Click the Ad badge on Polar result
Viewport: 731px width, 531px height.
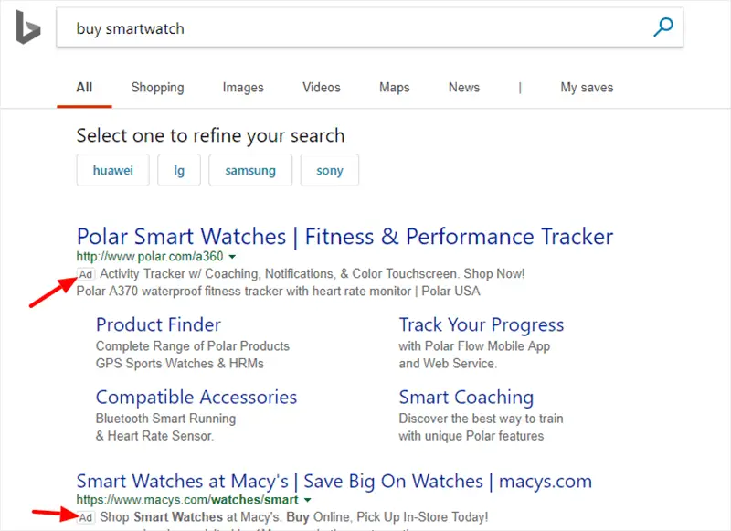(x=86, y=274)
